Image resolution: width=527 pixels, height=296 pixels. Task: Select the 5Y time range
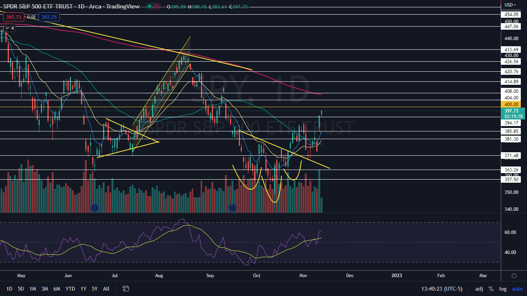(x=95, y=288)
